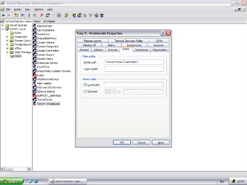
Task: Click into the Local path text field
Action: (x=134, y=85)
